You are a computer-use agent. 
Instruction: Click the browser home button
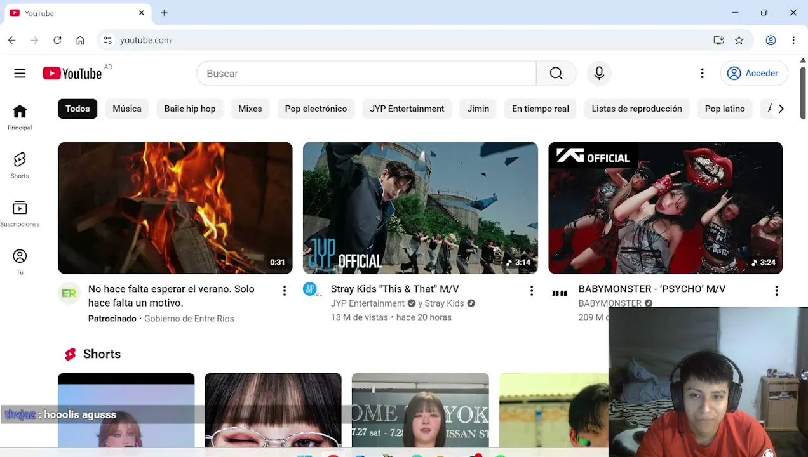click(x=80, y=40)
